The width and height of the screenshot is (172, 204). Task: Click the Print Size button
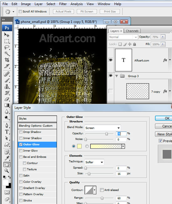pyautogui.click(x=110, y=12)
